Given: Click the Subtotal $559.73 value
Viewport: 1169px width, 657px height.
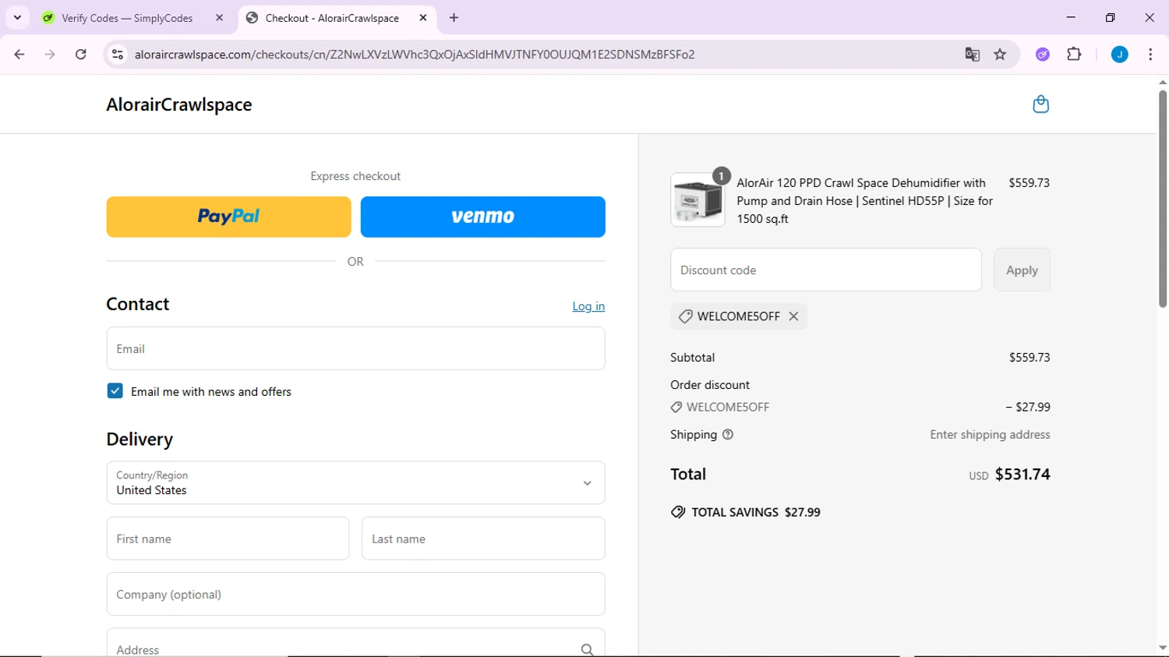Looking at the screenshot, I should [1029, 358].
